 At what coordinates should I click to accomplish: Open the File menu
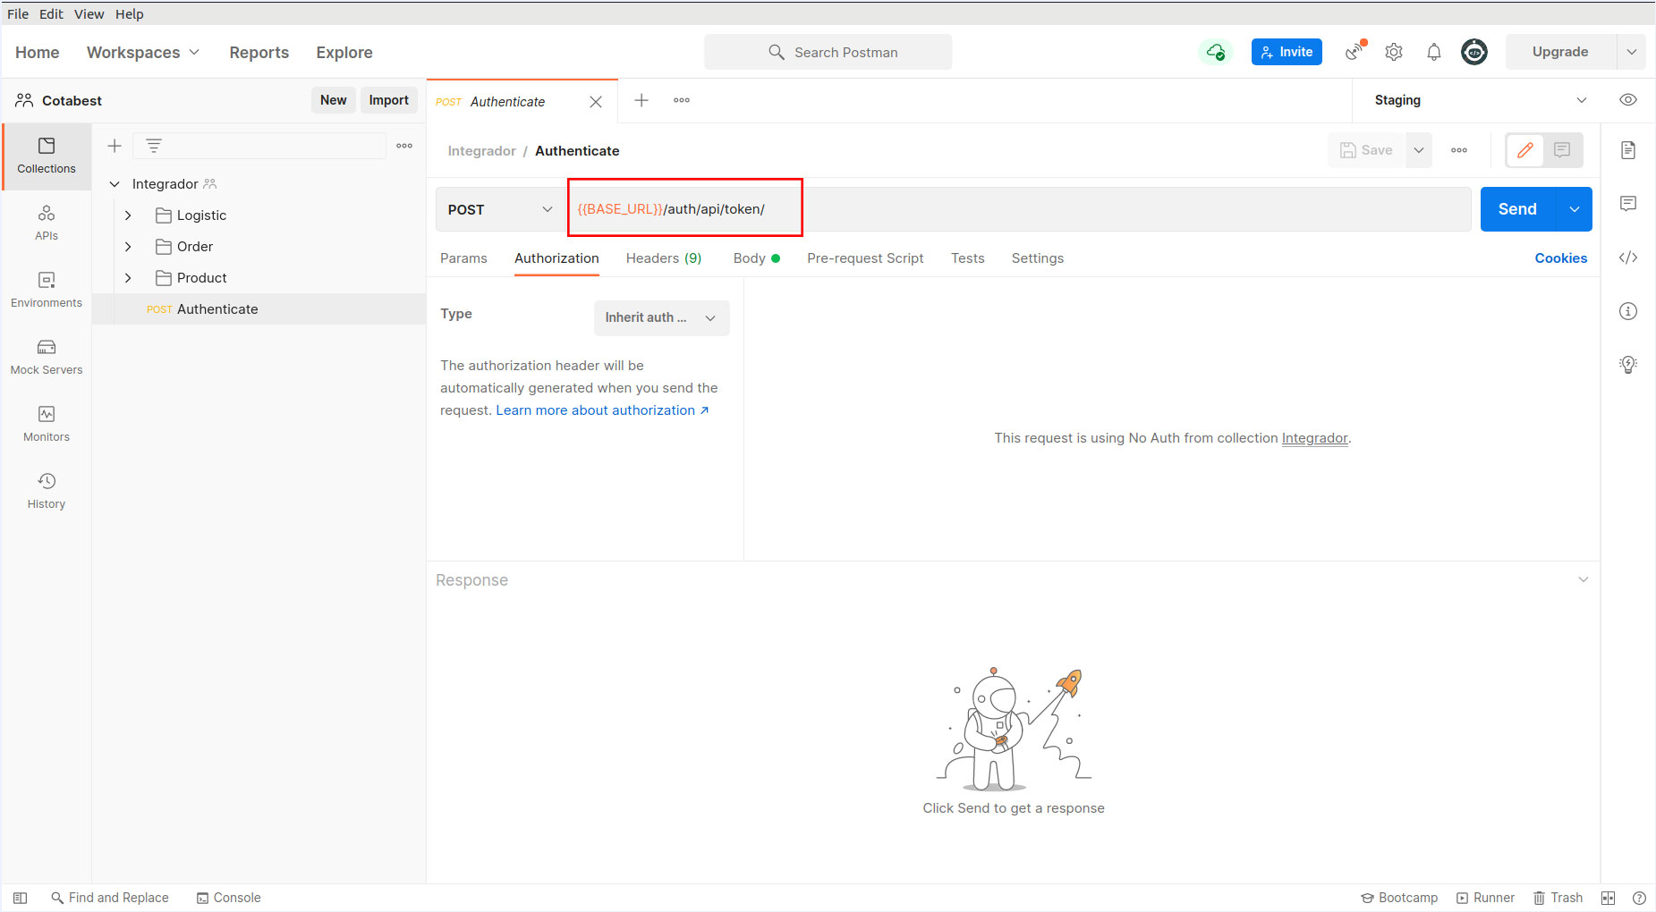(18, 13)
